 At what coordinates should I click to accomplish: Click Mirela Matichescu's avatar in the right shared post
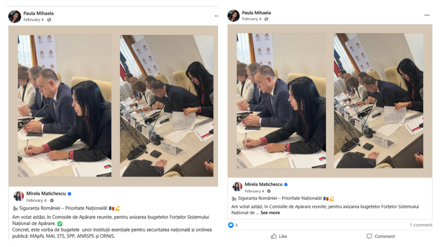coord(237,187)
